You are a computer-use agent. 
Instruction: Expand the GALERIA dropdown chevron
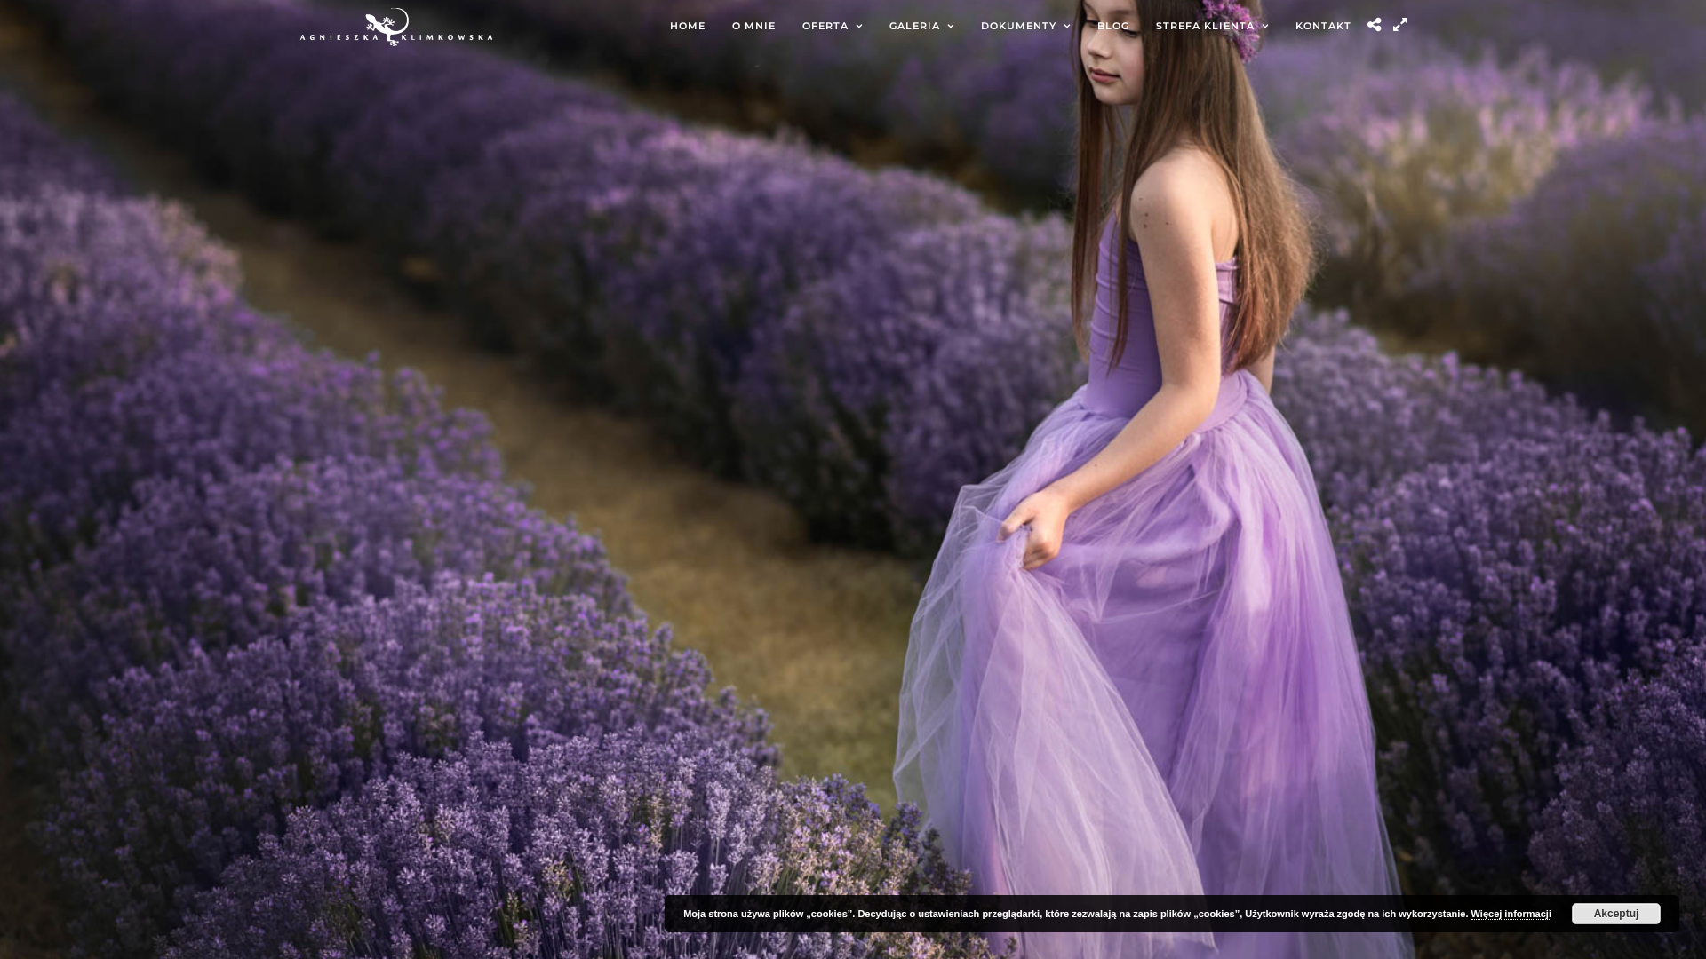[951, 27]
